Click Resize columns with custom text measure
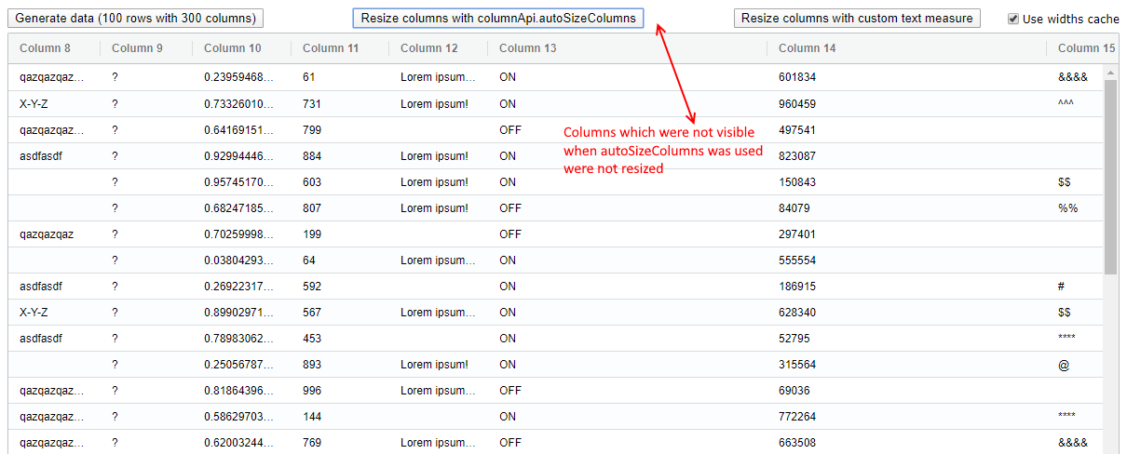 857,19
